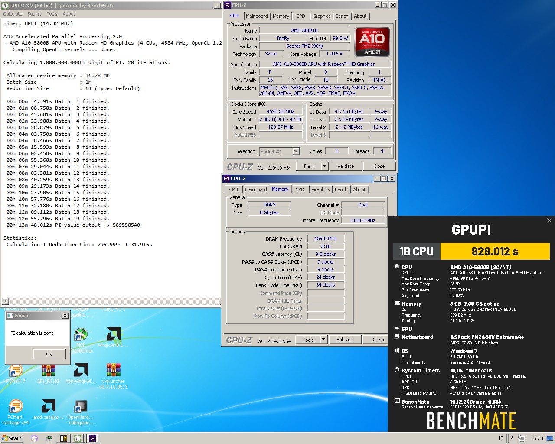Click the Windows OS icon in BenchMate panel
This screenshot has width=555, height=444.
click(x=397, y=350)
